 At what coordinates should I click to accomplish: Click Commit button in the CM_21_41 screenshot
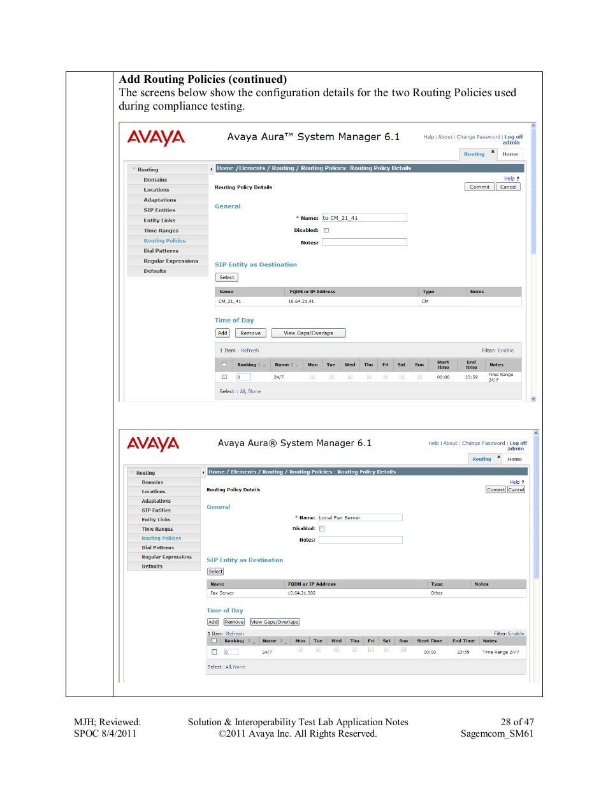pos(479,187)
